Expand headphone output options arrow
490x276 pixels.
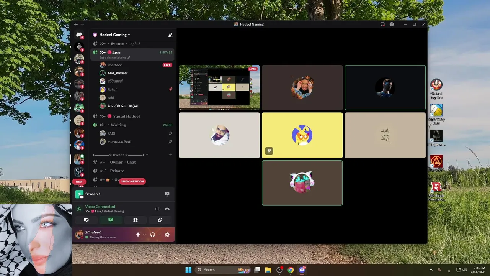tap(159, 235)
